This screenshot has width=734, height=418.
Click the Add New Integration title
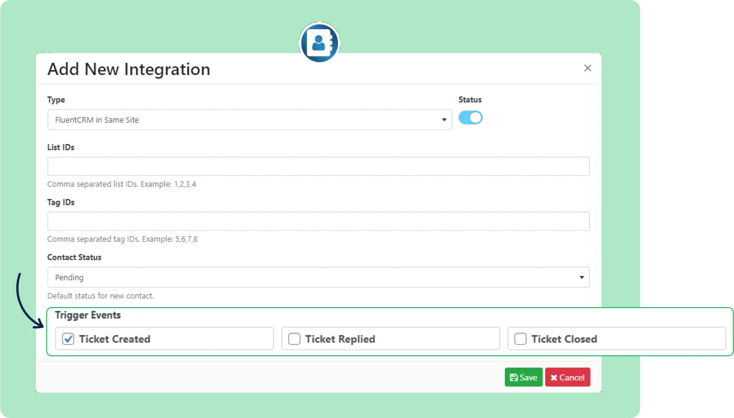[129, 69]
